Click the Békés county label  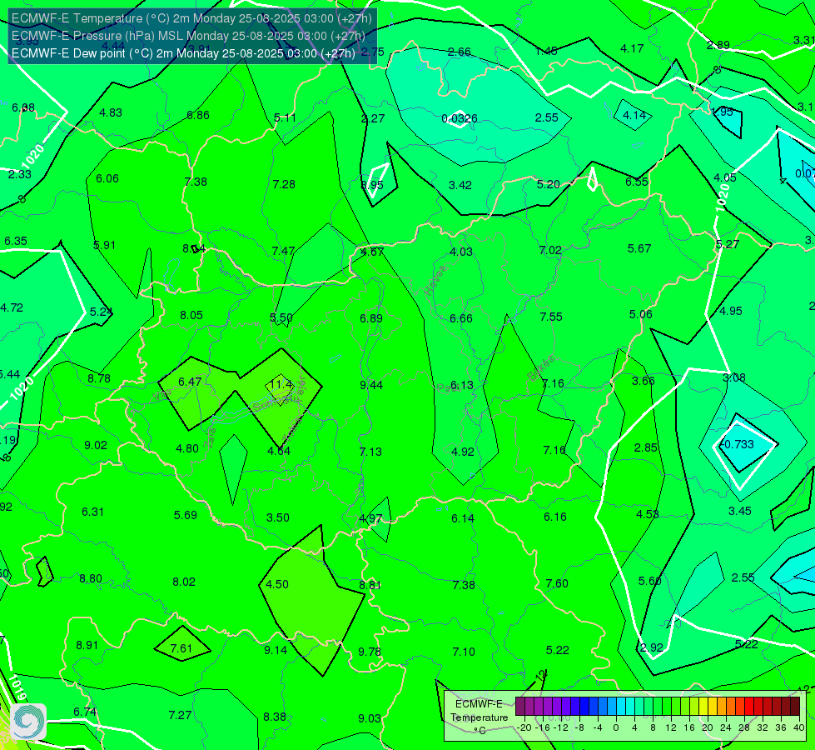point(541,368)
